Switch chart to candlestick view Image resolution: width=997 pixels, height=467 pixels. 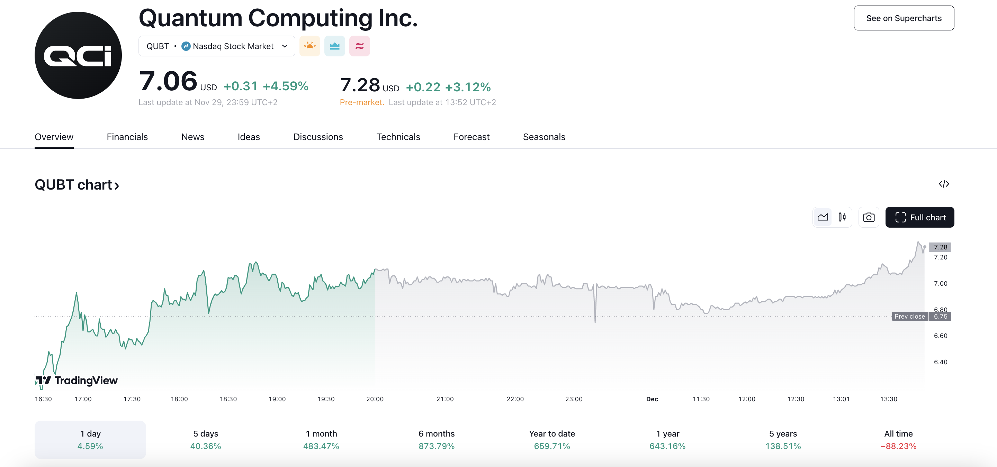[x=842, y=217]
